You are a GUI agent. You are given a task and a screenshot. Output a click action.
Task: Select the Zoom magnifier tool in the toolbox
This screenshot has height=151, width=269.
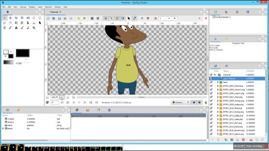pyautogui.click(x=34, y=28)
